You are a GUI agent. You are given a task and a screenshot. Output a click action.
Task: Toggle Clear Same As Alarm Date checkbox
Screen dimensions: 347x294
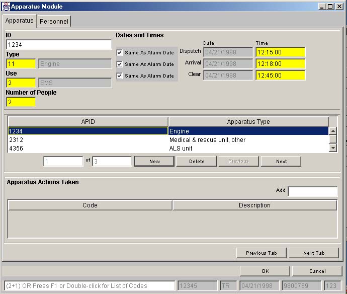coord(119,76)
